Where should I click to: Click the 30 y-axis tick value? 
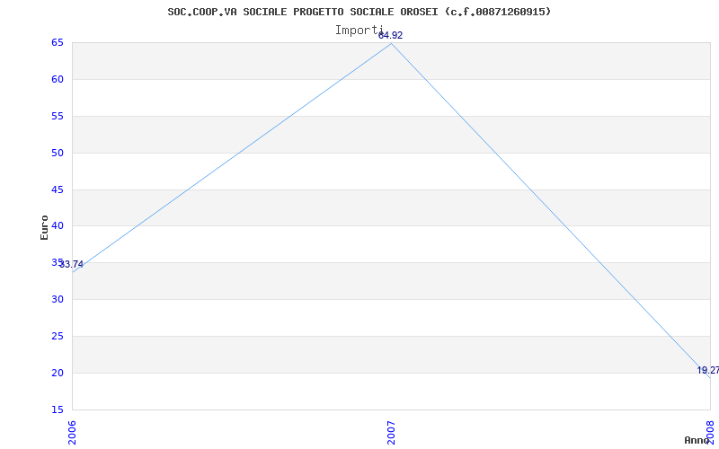pos(58,299)
